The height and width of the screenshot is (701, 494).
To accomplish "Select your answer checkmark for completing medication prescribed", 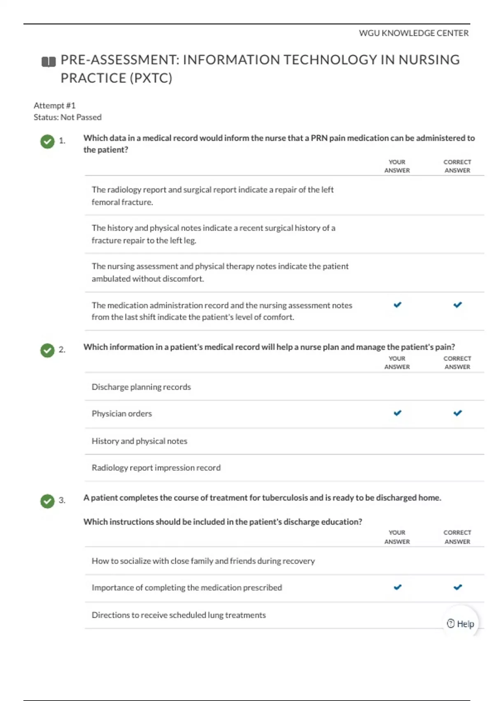I will tap(397, 587).
